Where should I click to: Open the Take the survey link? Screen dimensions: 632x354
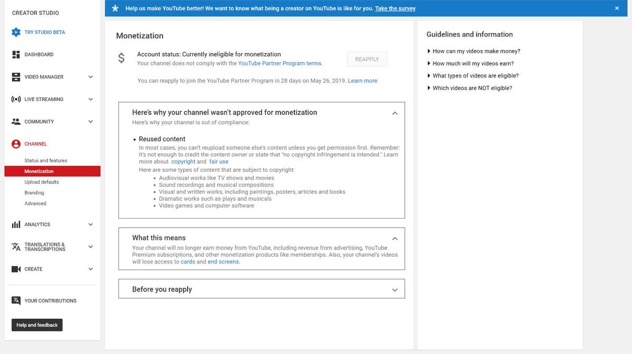(395, 8)
